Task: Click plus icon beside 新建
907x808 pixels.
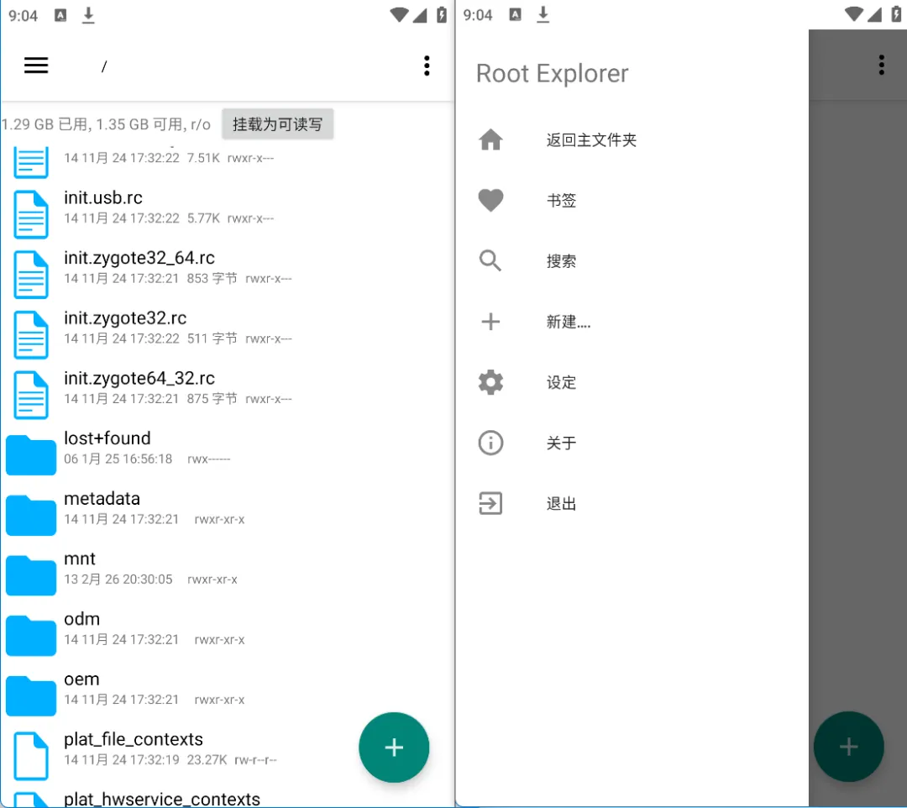Action: pos(490,322)
